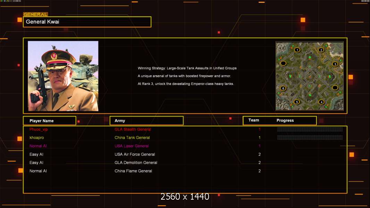Click the Winning Strategy description line
This screenshot has height=208, width=370.
(x=187, y=68)
